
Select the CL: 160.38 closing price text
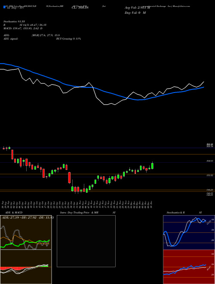click(x=80, y=8)
